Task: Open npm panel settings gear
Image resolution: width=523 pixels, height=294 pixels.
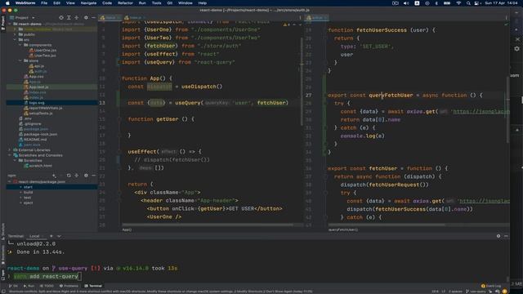Action: (86, 176)
